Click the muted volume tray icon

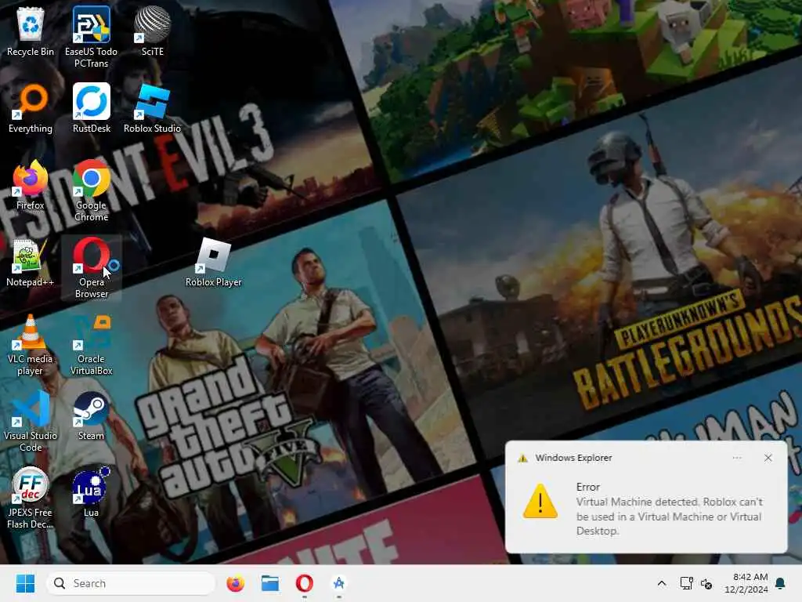tap(706, 583)
